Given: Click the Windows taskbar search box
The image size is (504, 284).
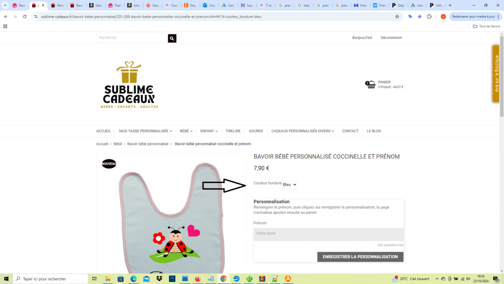Looking at the screenshot, I should point(50,279).
